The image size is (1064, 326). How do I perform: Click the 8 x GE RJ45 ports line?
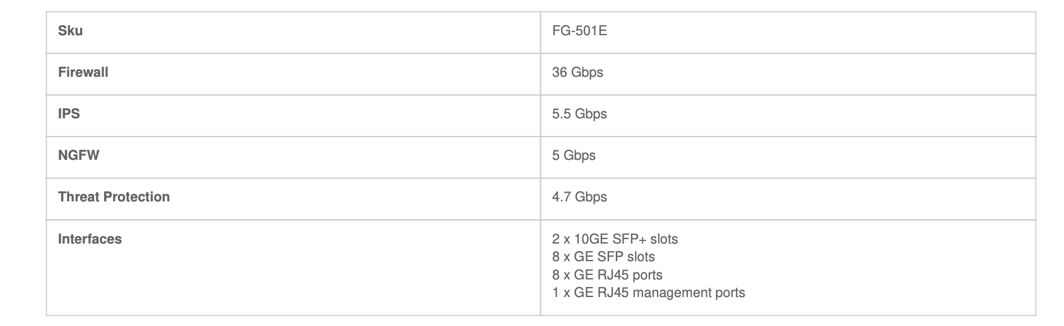(x=607, y=275)
